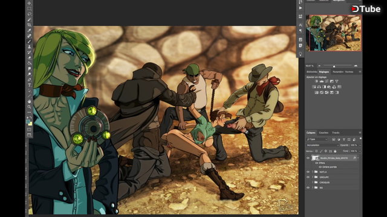The height and width of the screenshot is (217, 387).
Task: Add a Photo Filter adjustment
Action: click(x=329, y=87)
